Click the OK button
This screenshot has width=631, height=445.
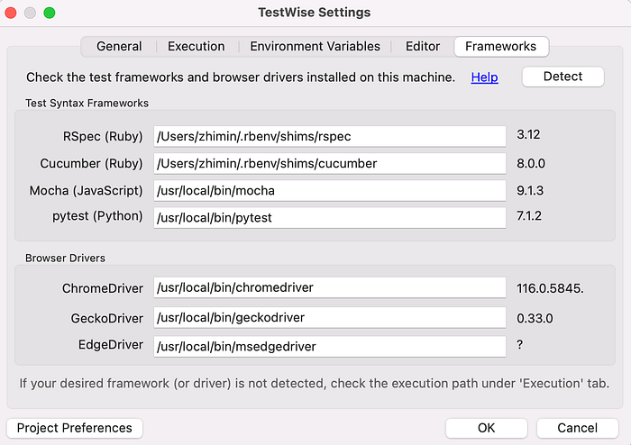486,428
